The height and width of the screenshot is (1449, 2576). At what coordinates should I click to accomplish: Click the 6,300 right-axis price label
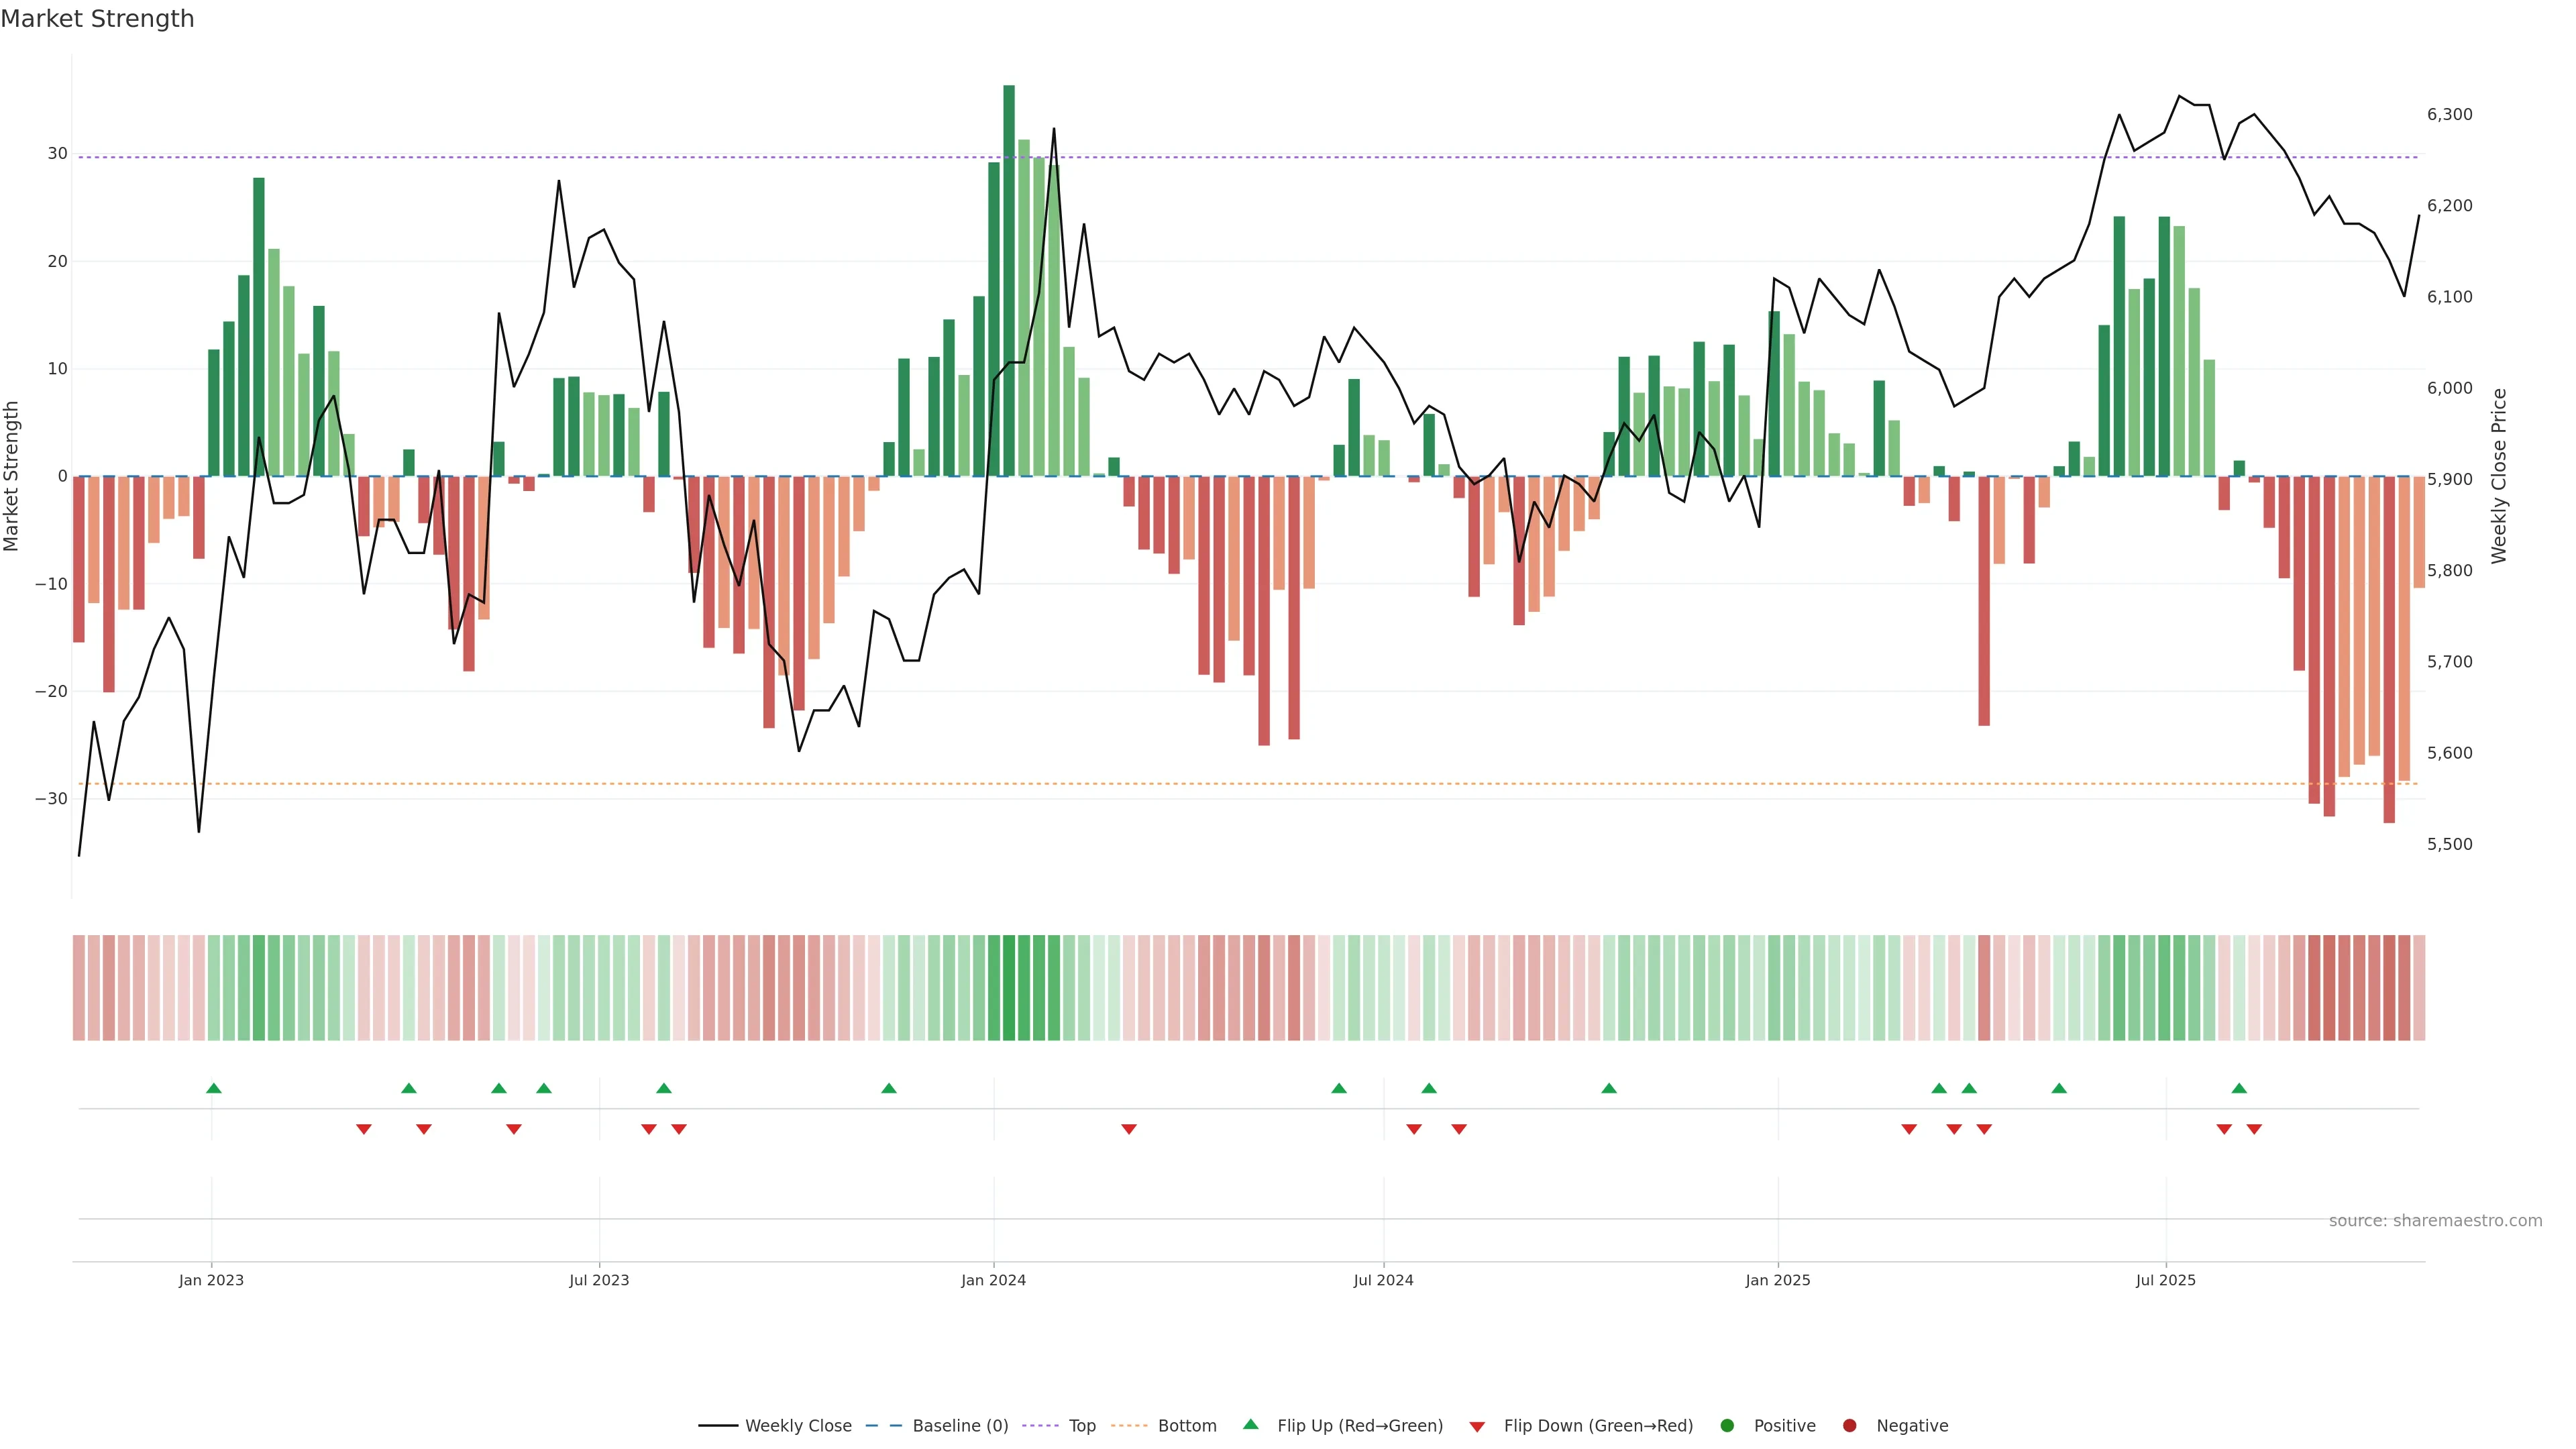coord(2449,115)
